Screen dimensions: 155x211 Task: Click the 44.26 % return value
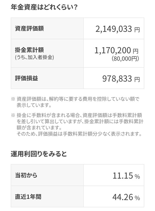(126, 197)
